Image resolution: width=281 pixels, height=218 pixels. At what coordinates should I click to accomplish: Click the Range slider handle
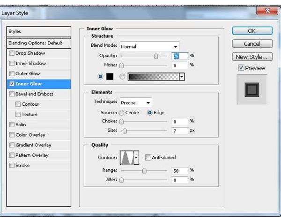tap(144, 171)
